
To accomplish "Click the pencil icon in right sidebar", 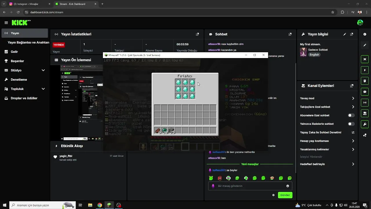I will [365, 45].
